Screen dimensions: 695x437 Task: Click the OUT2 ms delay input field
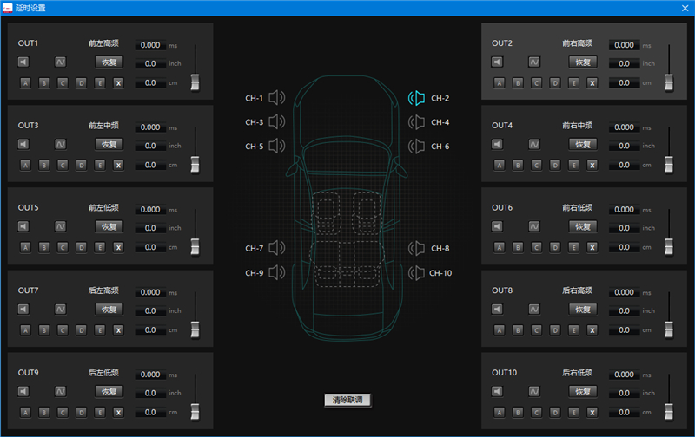coord(625,45)
